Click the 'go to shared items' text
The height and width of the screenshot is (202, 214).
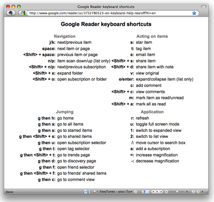coord(74,136)
